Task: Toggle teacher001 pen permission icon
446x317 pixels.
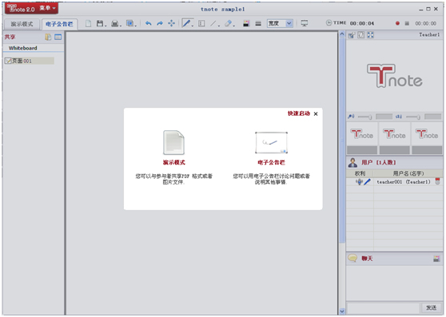Action: [367, 182]
